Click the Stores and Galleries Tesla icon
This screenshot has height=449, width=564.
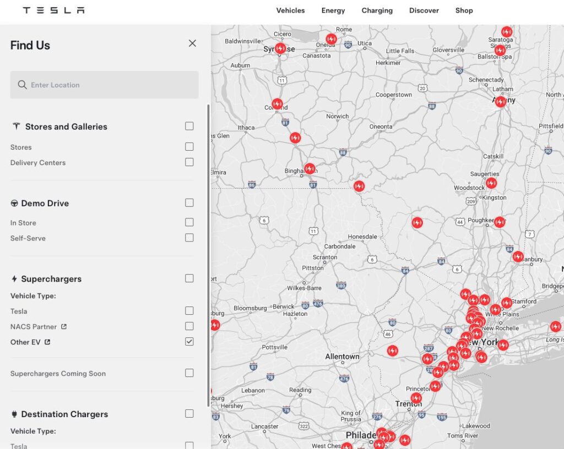[16, 127]
